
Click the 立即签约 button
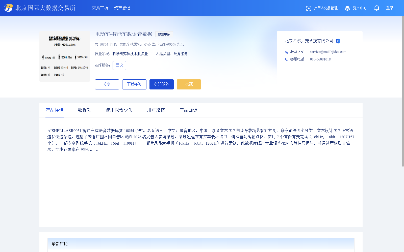tap(162, 84)
